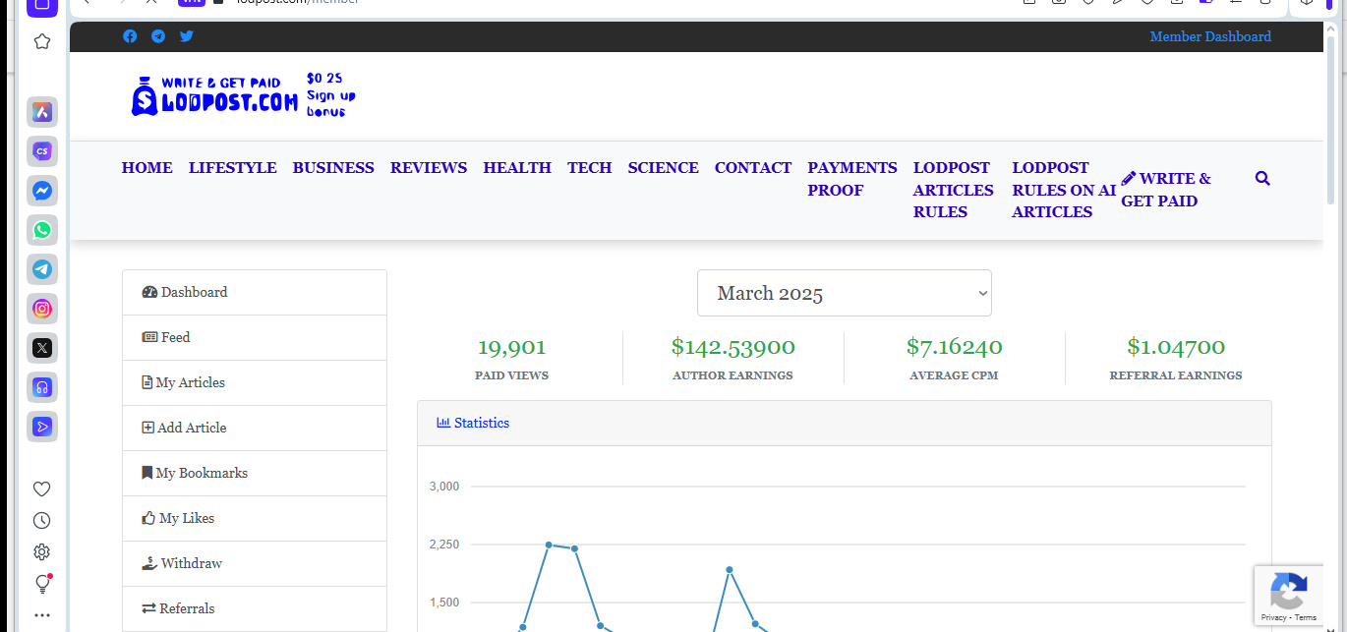Click the 3,000 y-axis label on chart
This screenshot has width=1347, height=632.
[444, 487]
